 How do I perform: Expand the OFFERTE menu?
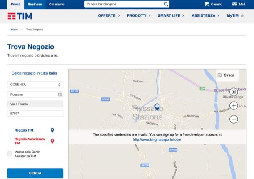[x=109, y=16]
